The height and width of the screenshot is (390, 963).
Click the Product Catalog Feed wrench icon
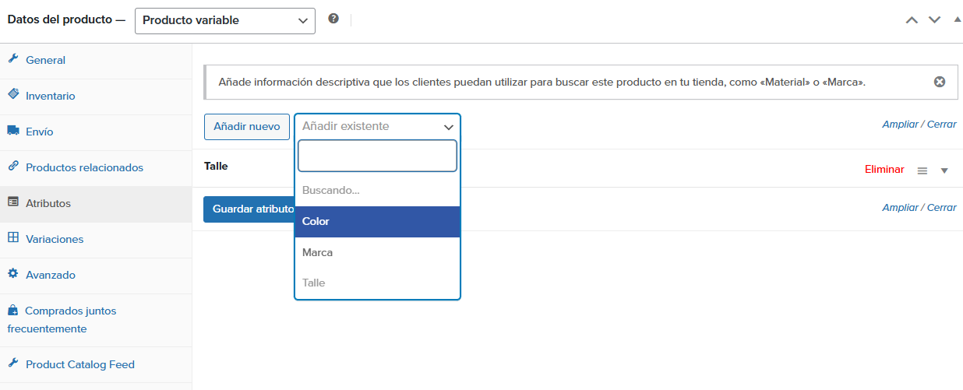(12, 364)
